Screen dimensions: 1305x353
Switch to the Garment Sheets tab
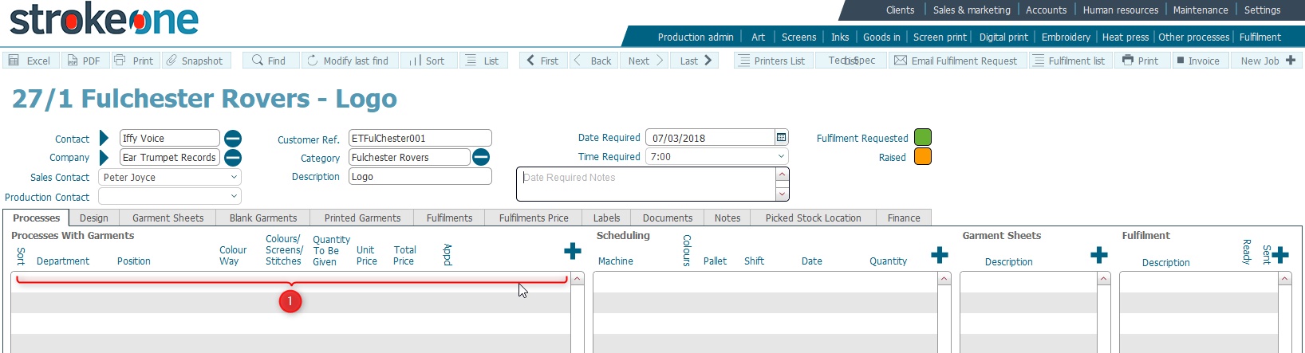tap(168, 218)
